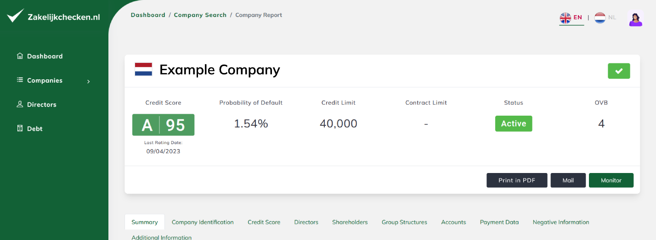Click the Probability of Default label
Image resolution: width=656 pixels, height=240 pixels.
tap(251, 103)
